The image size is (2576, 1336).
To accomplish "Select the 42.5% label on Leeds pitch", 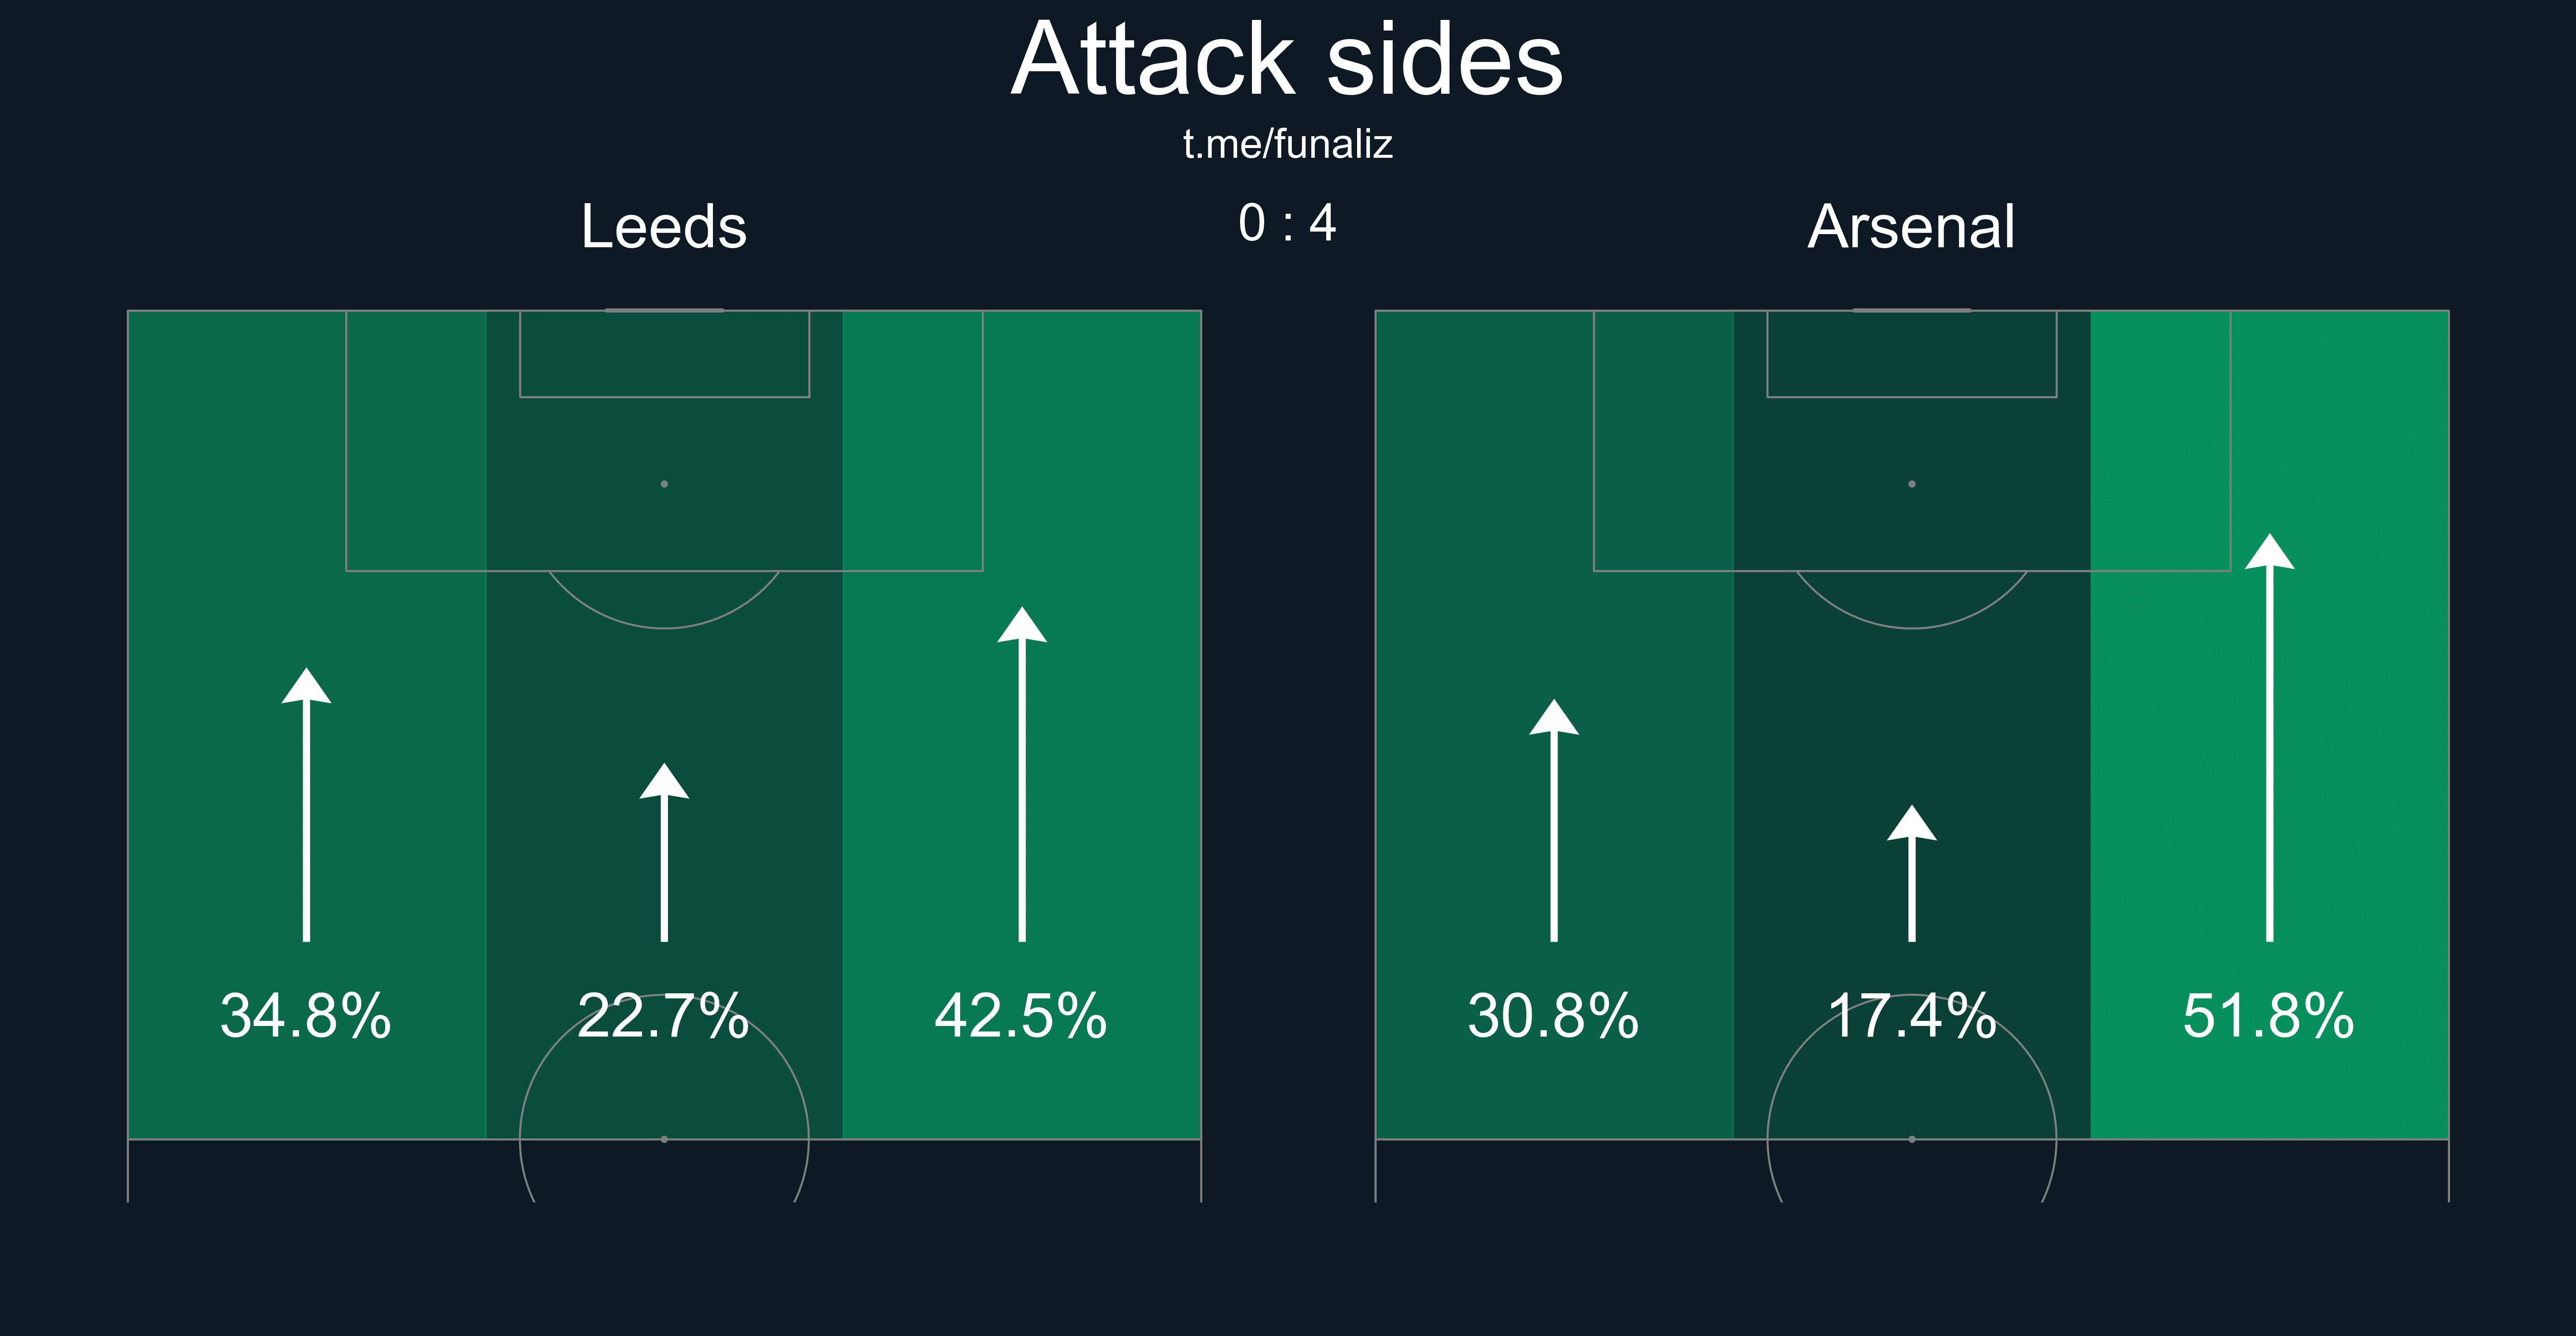I will pyautogui.click(x=1021, y=1016).
